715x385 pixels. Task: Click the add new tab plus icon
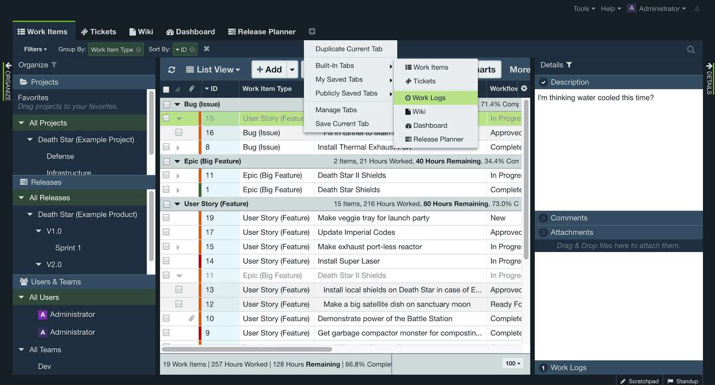pos(312,32)
